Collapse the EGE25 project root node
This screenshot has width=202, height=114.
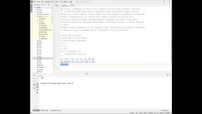click(x=34, y=8)
